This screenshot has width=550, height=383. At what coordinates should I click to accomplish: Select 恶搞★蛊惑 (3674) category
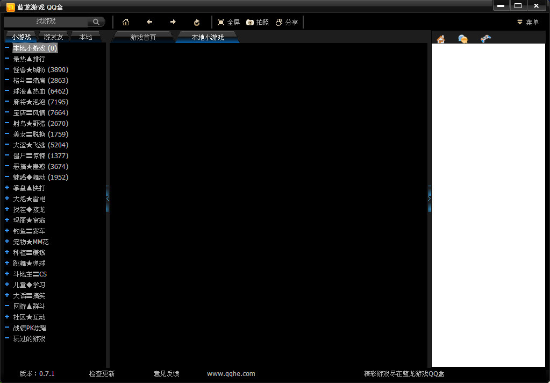pyautogui.click(x=41, y=167)
